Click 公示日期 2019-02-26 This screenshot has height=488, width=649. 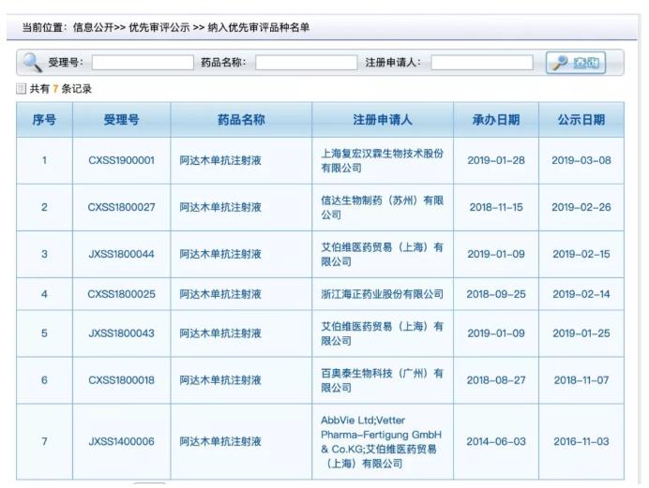coord(581,207)
